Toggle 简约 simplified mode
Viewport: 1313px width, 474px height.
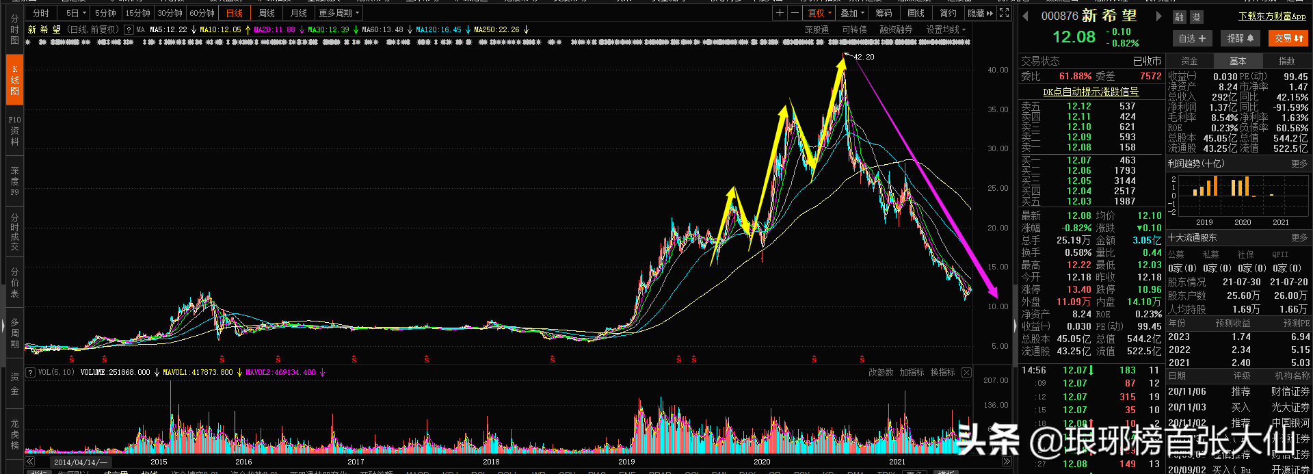pos(948,13)
